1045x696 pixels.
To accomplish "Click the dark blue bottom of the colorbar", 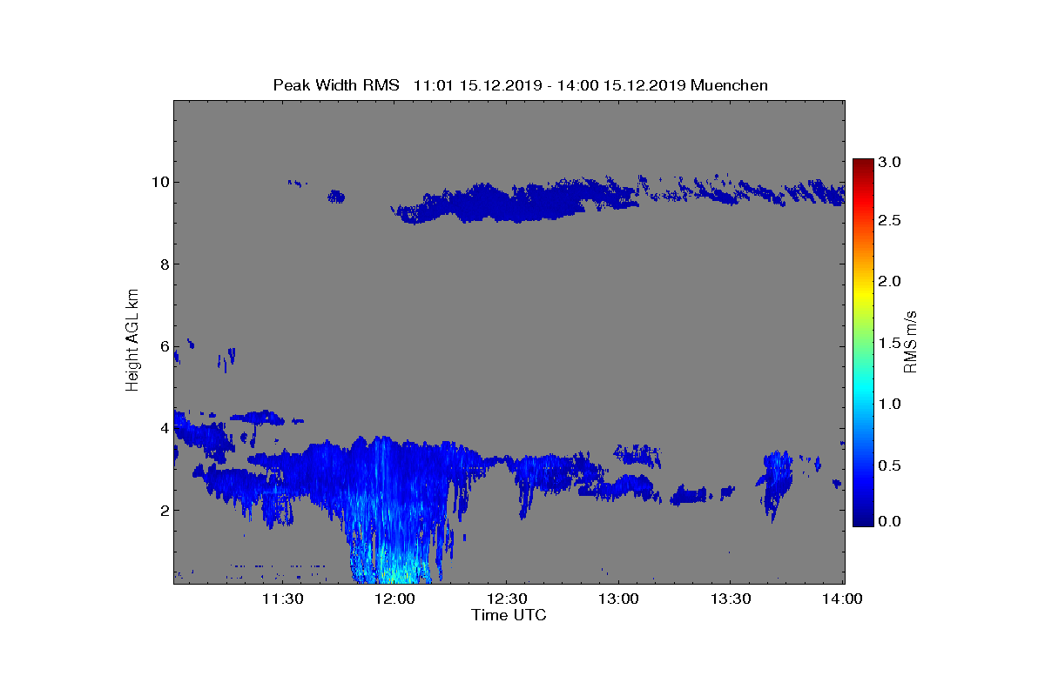I will pos(863,519).
